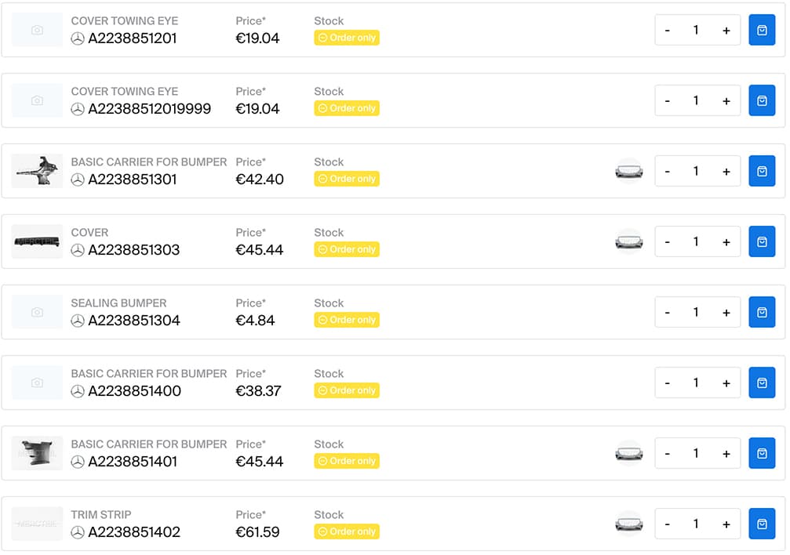Screen dimensions: 790x555
Task: View BASIC CARRIER A2238851301 product thumbnail
Action: tap(38, 171)
